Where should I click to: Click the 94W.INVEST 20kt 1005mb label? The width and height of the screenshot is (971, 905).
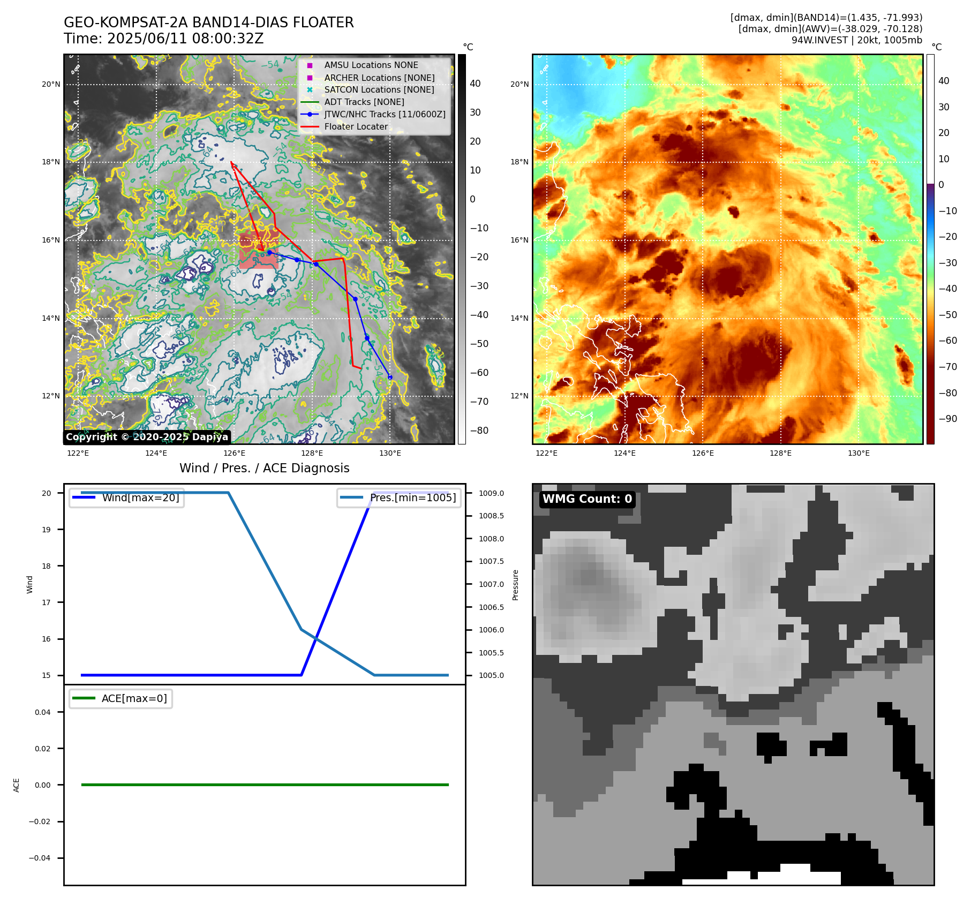[857, 40]
